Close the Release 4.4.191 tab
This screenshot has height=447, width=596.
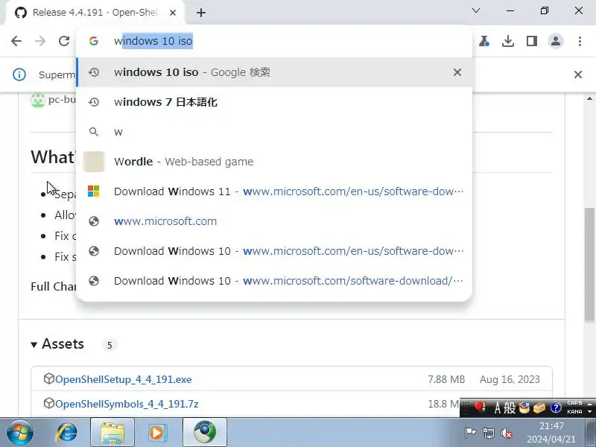click(x=173, y=13)
